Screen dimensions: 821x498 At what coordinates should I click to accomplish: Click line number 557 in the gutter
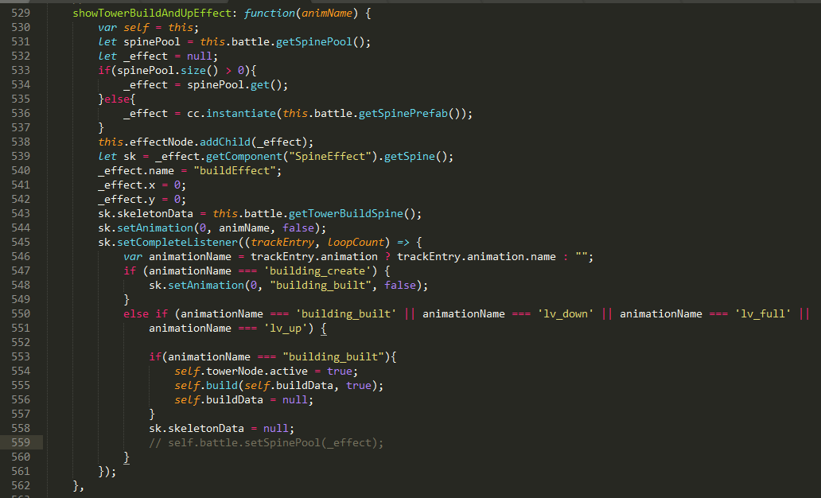pyautogui.click(x=21, y=414)
